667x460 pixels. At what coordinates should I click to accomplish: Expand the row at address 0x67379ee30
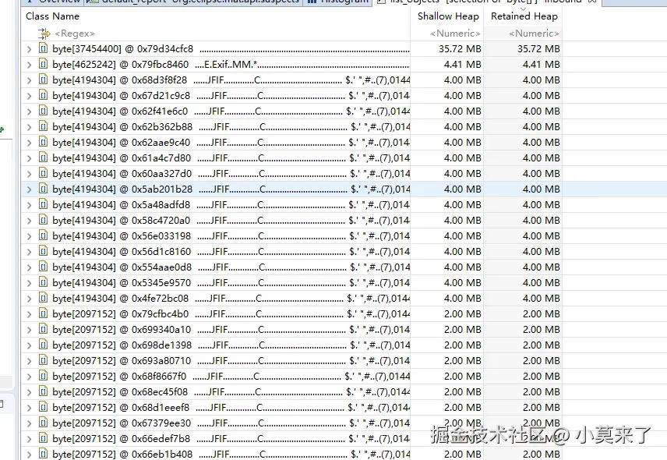click(29, 423)
